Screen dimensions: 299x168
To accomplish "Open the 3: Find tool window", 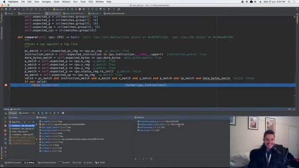I will [77, 163].
